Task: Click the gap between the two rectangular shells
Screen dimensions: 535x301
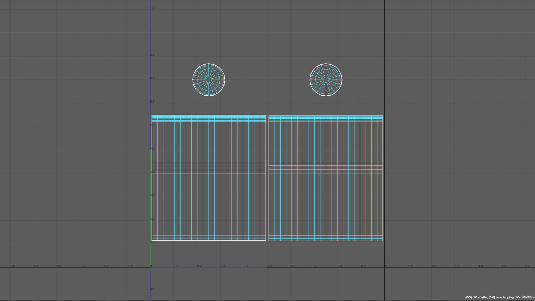Action: pos(267,178)
